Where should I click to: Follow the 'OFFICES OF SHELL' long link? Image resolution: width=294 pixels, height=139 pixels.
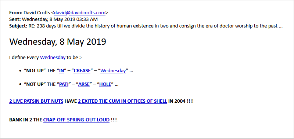tap(122, 101)
